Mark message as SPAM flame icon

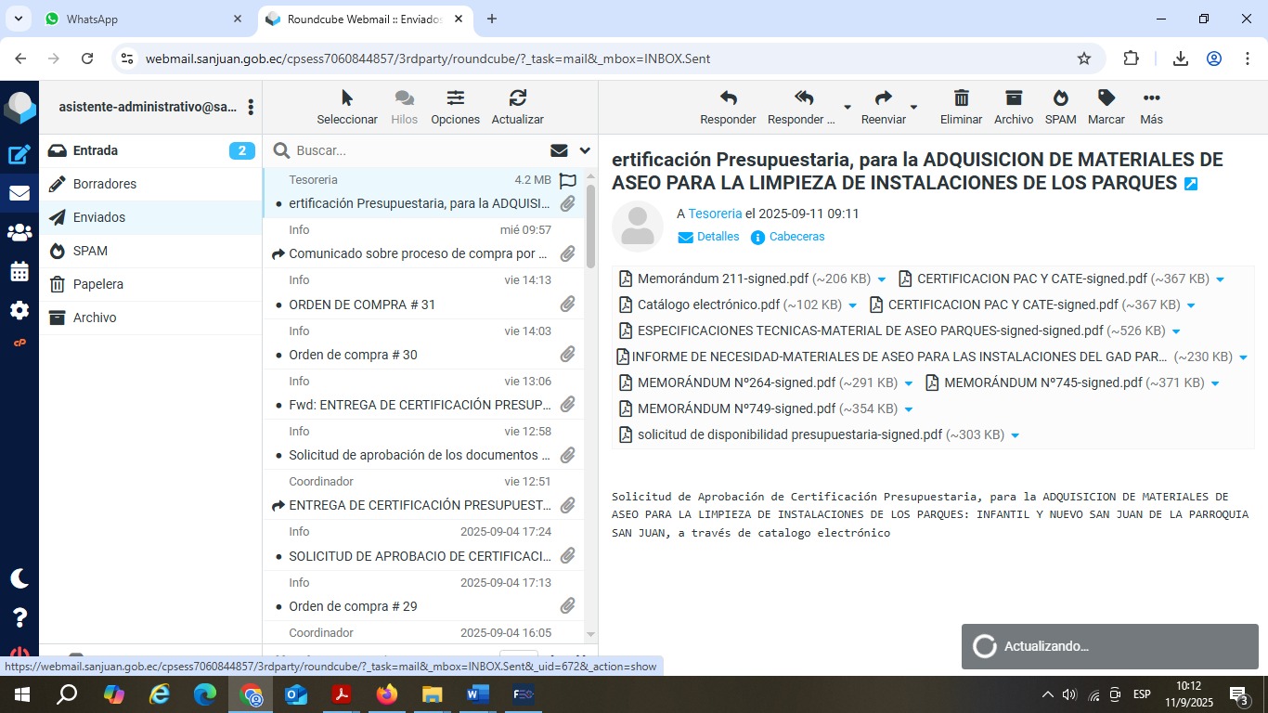point(1060,98)
